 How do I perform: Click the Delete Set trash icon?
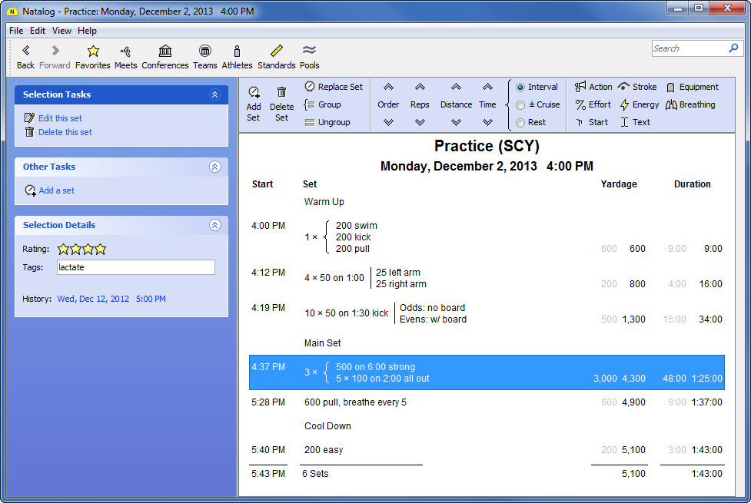pyautogui.click(x=281, y=92)
